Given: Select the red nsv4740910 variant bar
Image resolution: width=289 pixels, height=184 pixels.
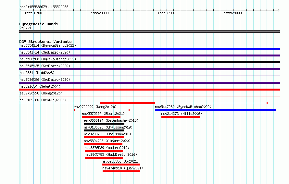Looking at the screenshot, I should [x=121, y=171].
